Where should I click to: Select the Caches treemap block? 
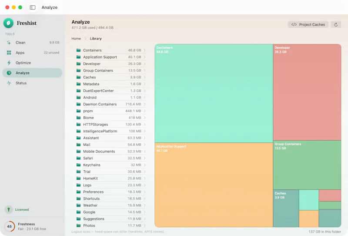pos(286,209)
